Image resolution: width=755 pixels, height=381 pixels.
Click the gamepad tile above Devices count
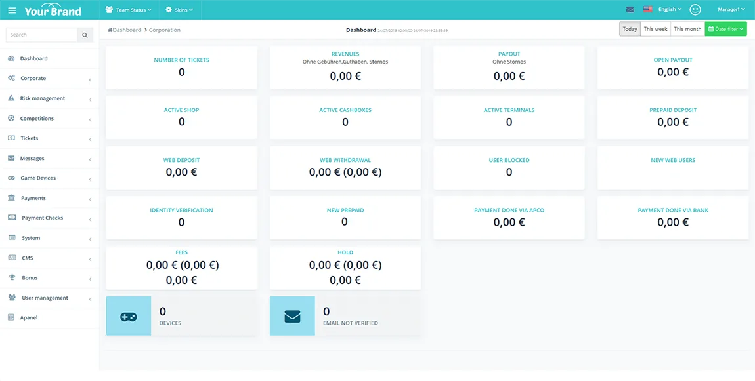click(x=129, y=316)
